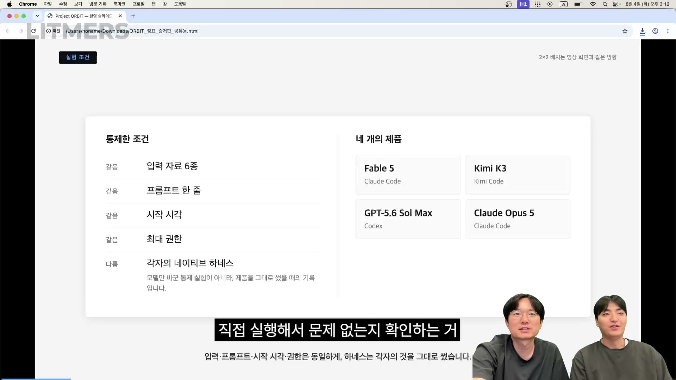This screenshot has height=380, width=676.
Task: Select the Project ORBIT tab
Action: (84, 16)
